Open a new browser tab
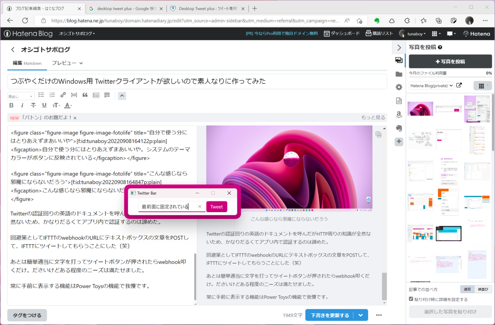Viewport: 495px width, 325px height. click(255, 8)
